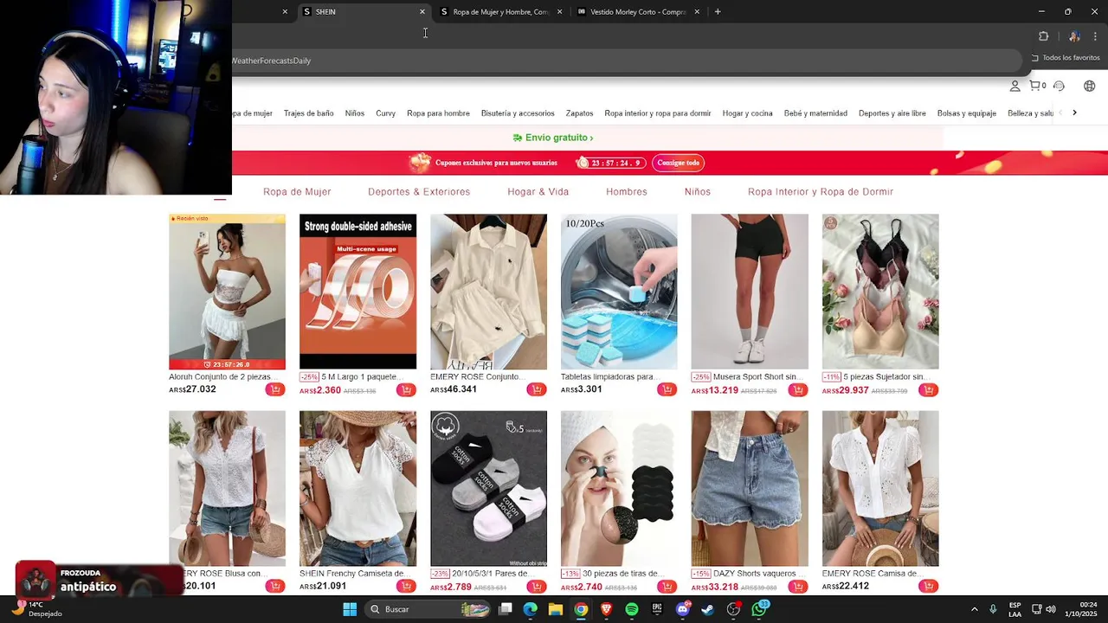The image size is (1108, 623).
Task: Open the shopping cart icon
Action: (x=1037, y=86)
